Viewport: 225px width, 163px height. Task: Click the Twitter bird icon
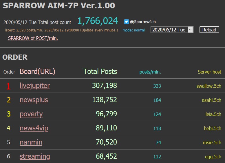pos(127,22)
